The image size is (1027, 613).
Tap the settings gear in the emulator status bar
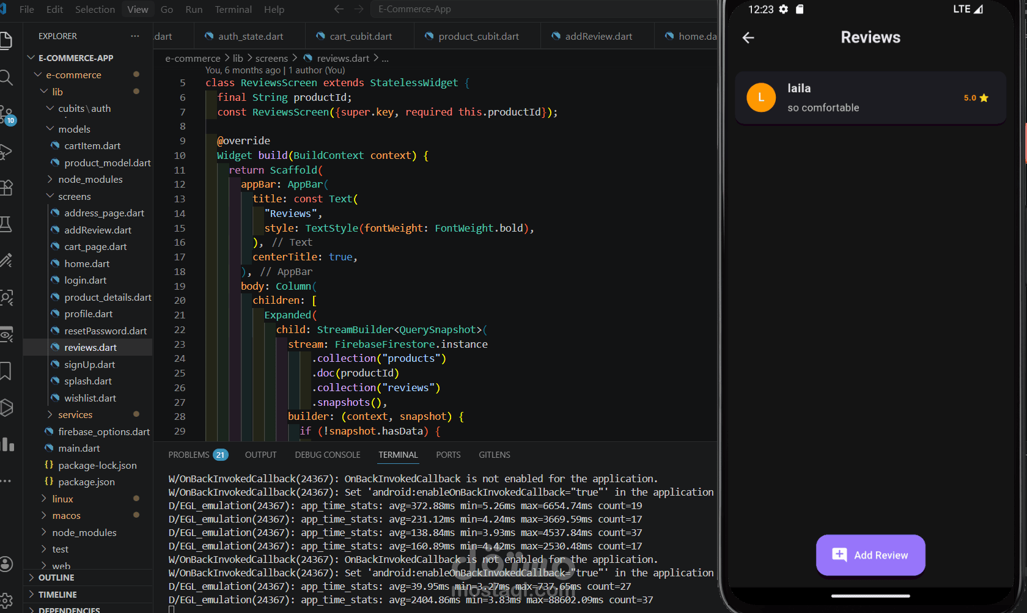click(783, 9)
